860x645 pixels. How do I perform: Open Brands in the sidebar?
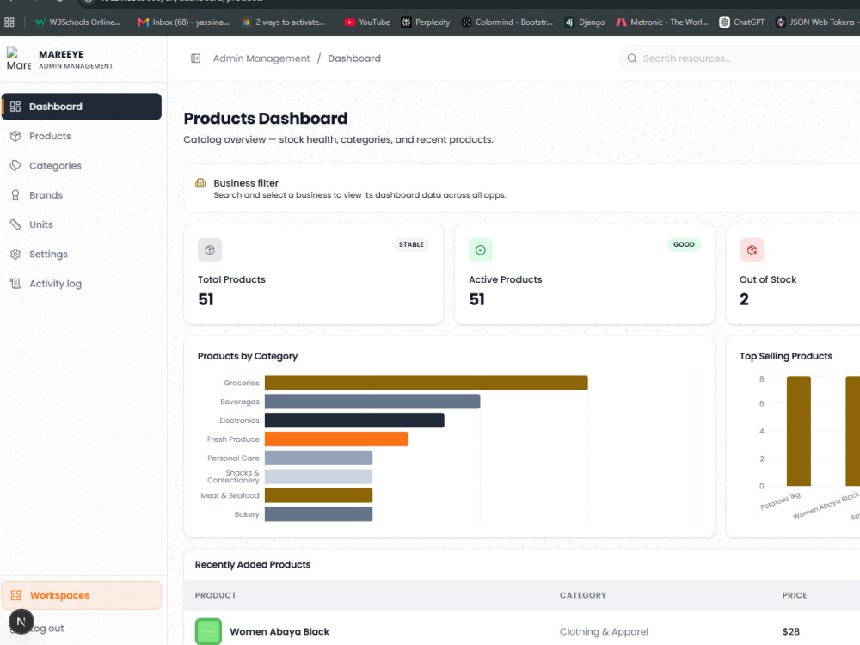82,195
